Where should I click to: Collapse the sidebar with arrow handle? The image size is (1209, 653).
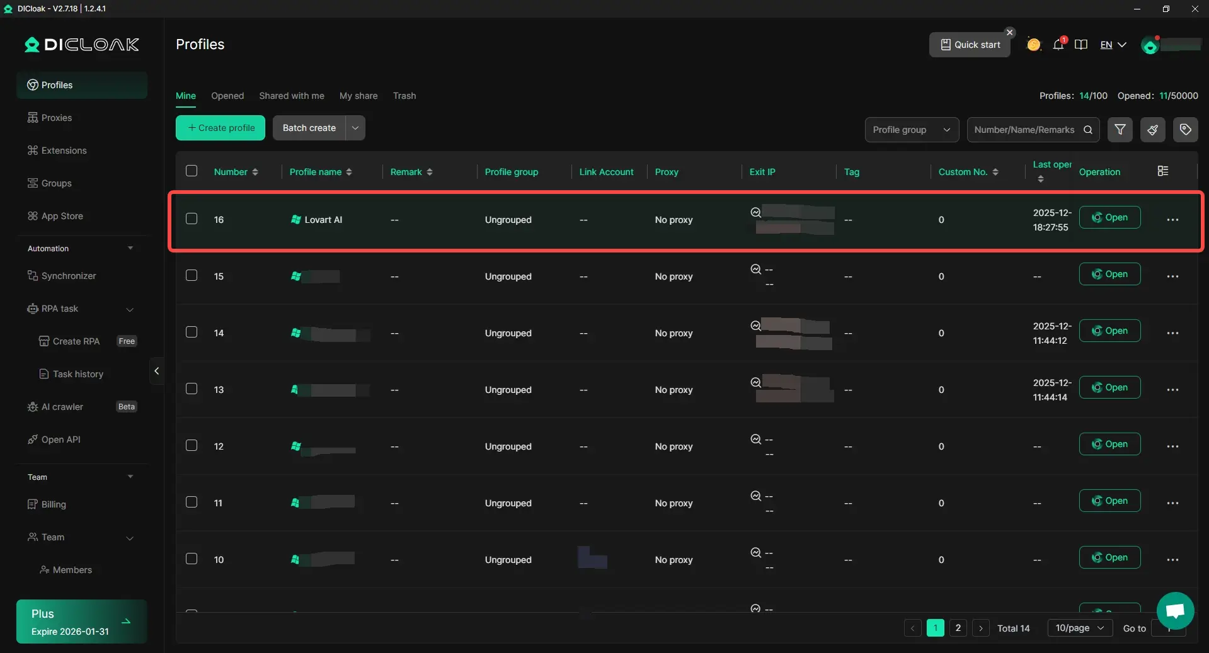(x=157, y=372)
